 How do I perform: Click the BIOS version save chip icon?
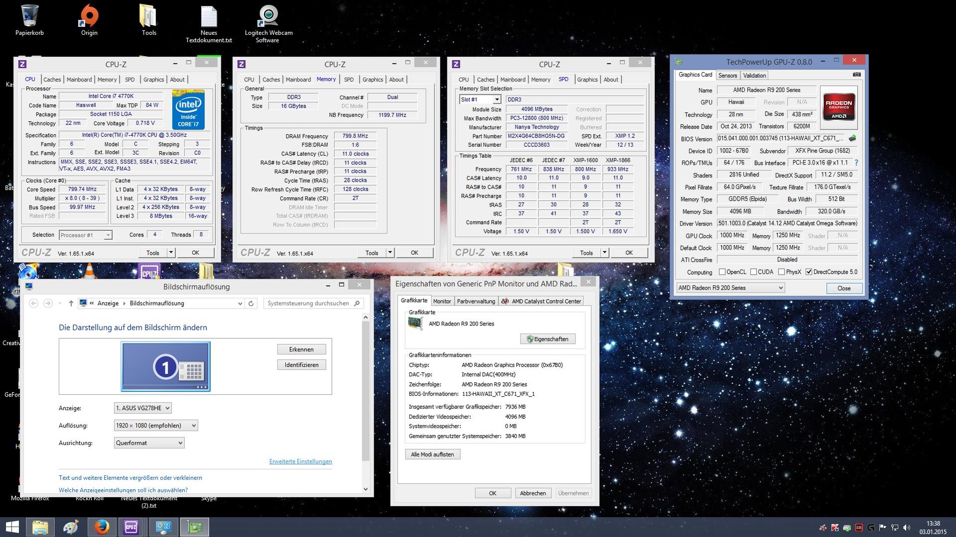852,138
